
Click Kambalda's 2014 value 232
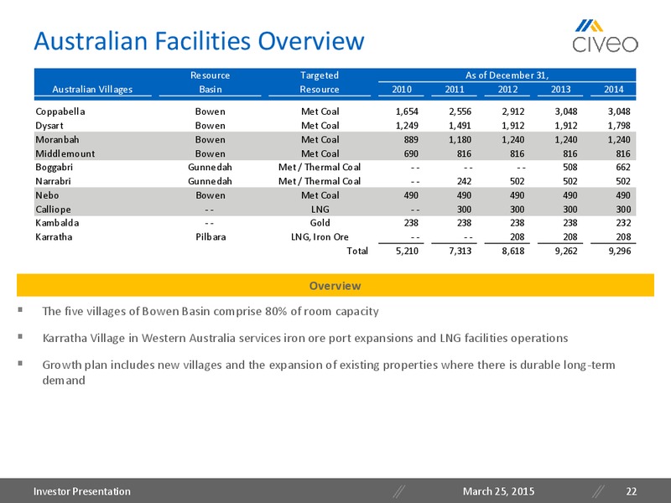(x=623, y=223)
